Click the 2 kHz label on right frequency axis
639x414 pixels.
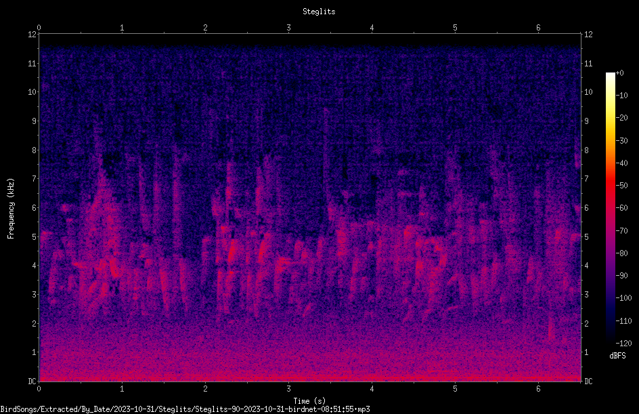pos(586,323)
